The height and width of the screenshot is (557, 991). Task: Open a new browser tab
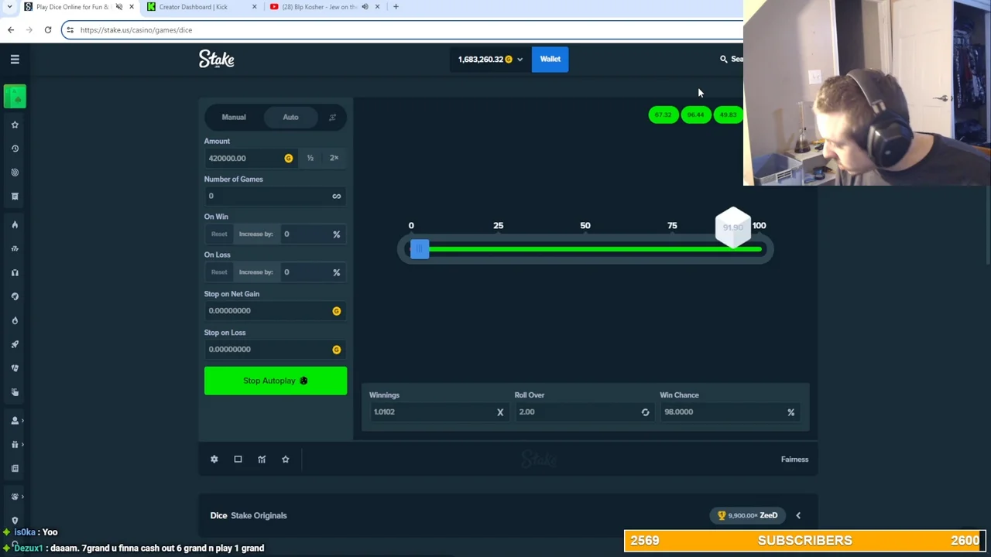[x=396, y=7]
